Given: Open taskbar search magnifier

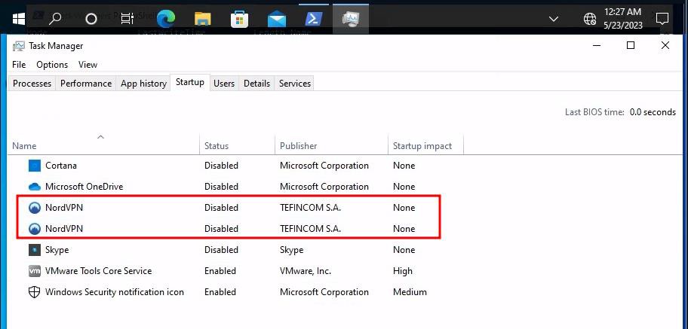Looking at the screenshot, I should click(55, 18).
